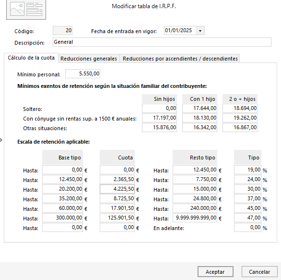
Task: Click Base tipo field 60.000,00
Action: (62, 208)
